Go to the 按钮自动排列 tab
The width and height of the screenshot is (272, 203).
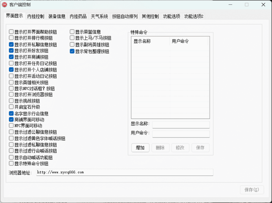click(x=125, y=16)
